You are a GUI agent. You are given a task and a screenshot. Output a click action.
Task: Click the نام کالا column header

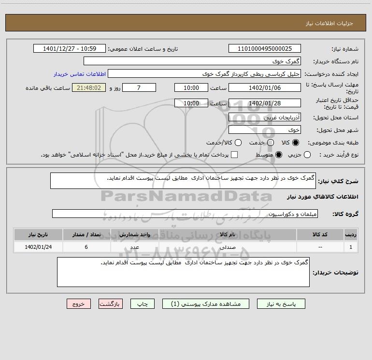click(x=228, y=234)
